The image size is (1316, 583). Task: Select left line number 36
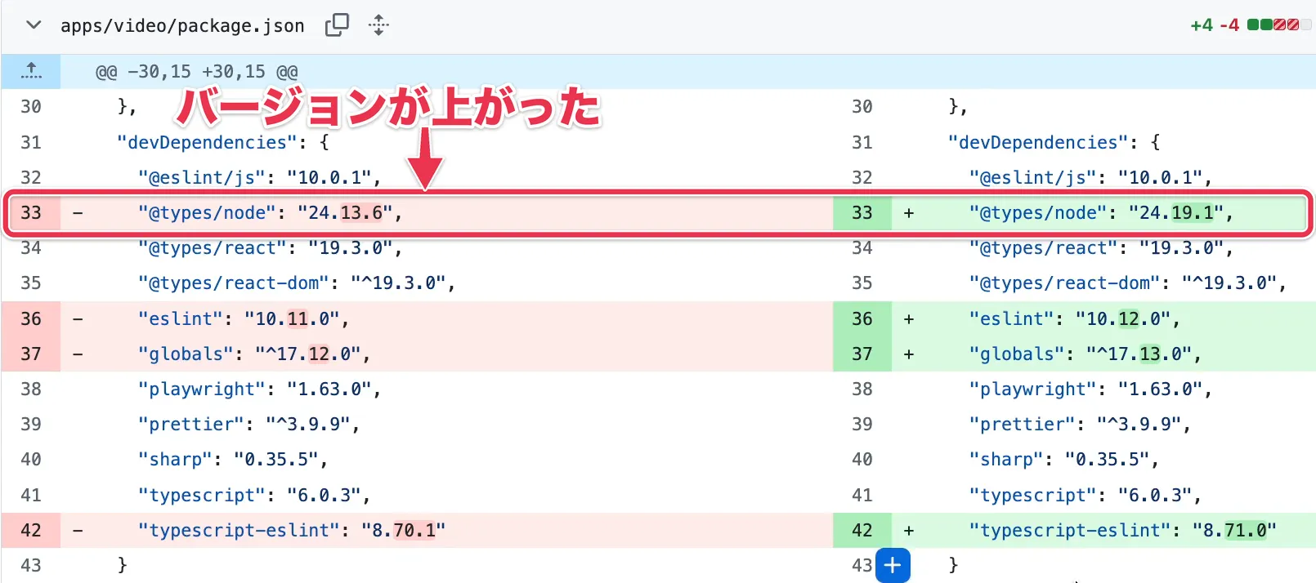coord(31,319)
